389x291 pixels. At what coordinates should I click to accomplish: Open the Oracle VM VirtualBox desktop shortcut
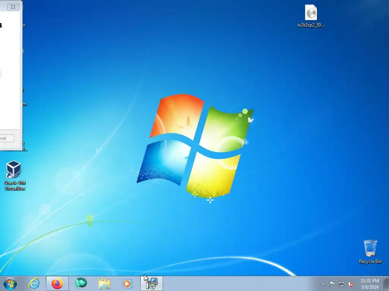tap(15, 176)
